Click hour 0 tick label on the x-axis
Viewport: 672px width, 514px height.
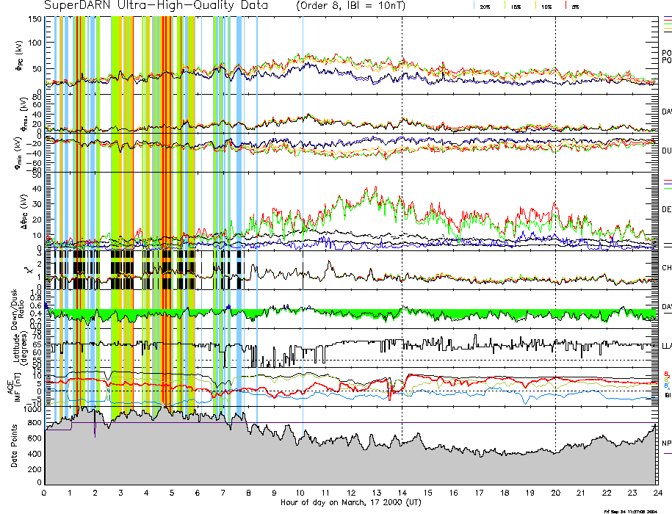45,493
